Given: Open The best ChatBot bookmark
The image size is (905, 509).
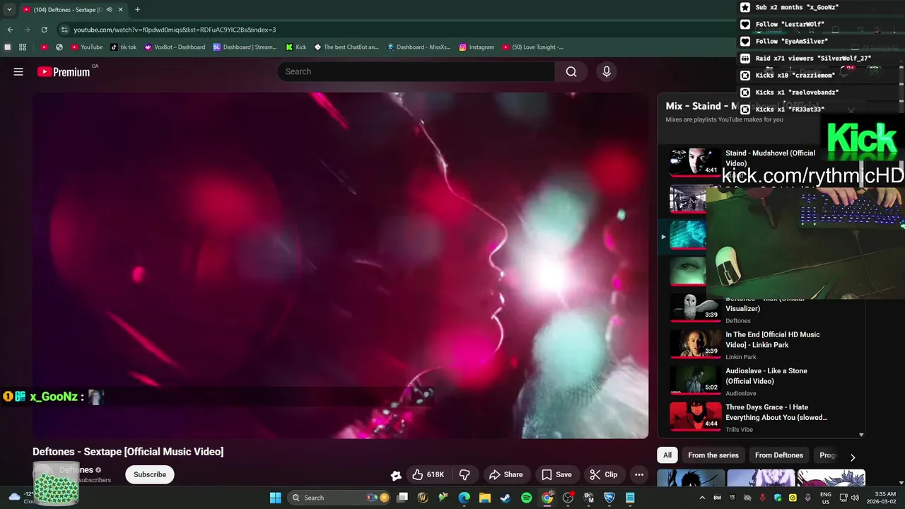Looking at the screenshot, I should [346, 47].
